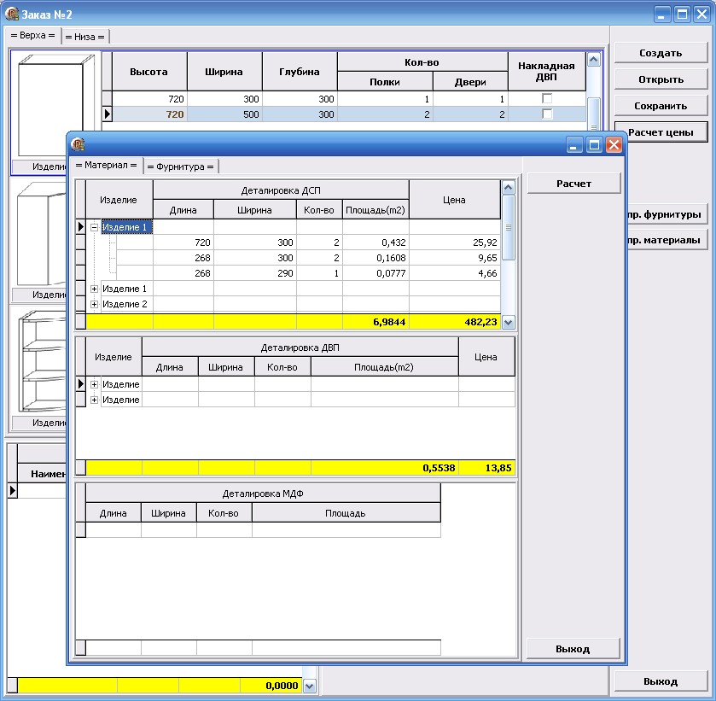Minimize the material calculation dialog
The height and width of the screenshot is (701, 716).
[x=575, y=145]
